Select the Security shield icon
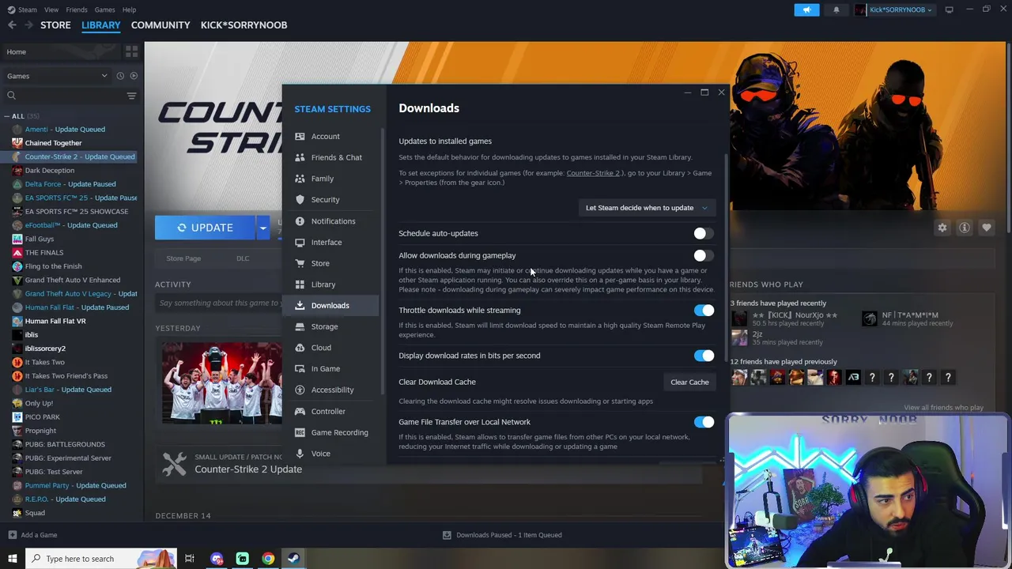 coord(300,200)
